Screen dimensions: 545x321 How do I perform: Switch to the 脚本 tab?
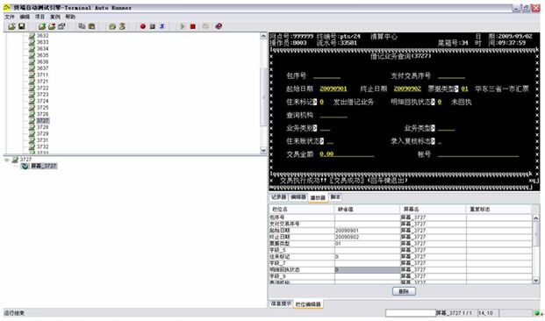(x=335, y=197)
